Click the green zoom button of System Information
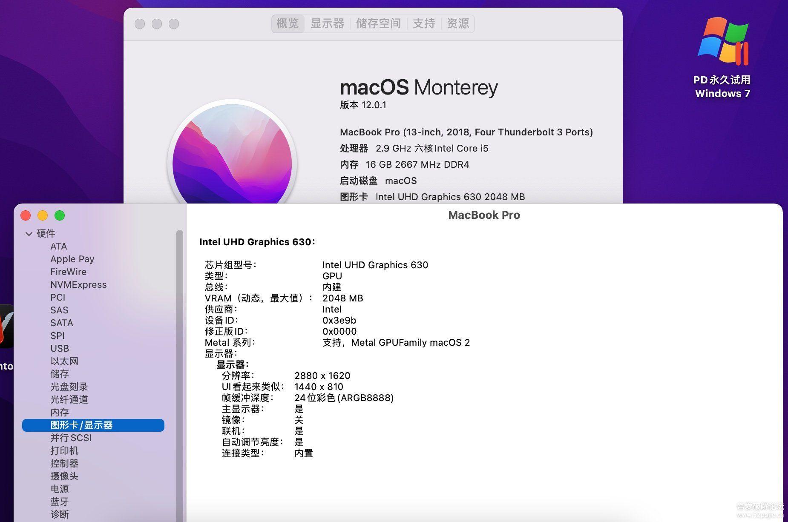 point(60,215)
